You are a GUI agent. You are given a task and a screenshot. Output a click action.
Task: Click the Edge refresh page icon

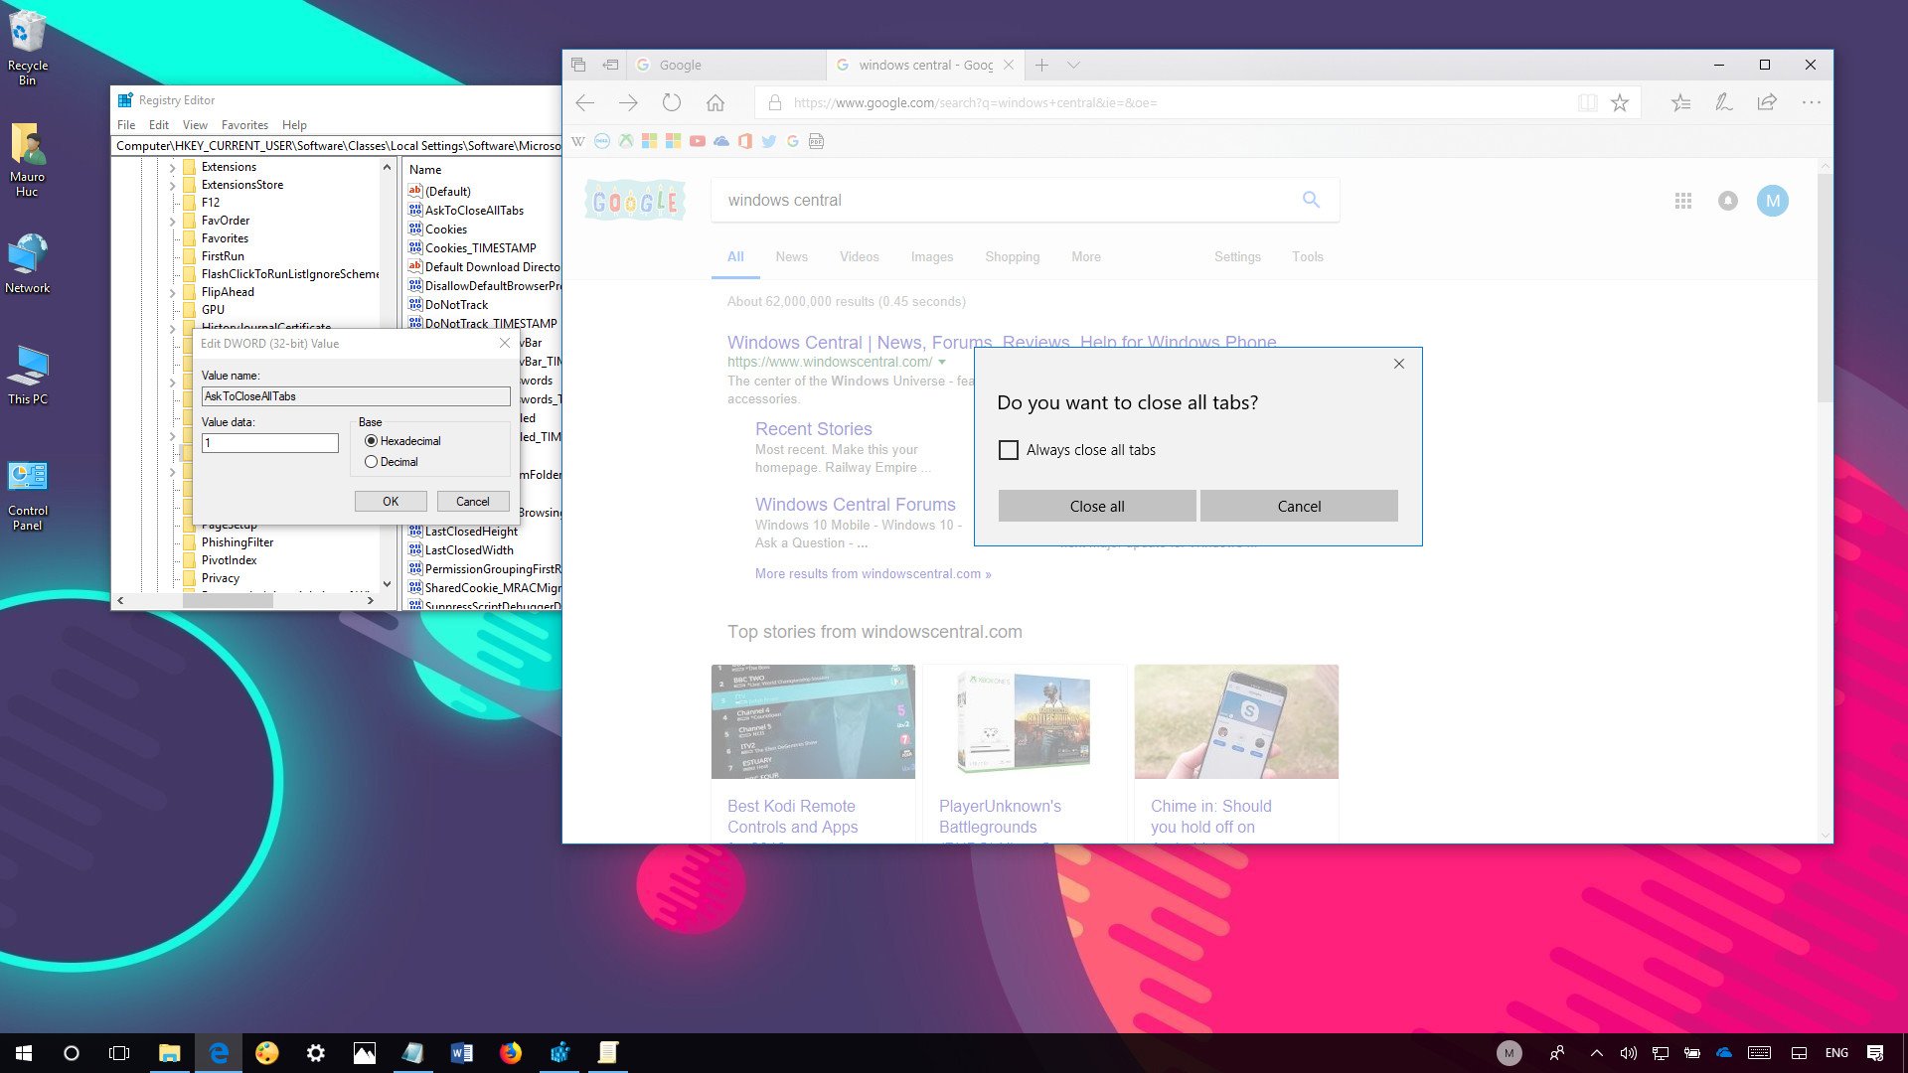coord(671,102)
